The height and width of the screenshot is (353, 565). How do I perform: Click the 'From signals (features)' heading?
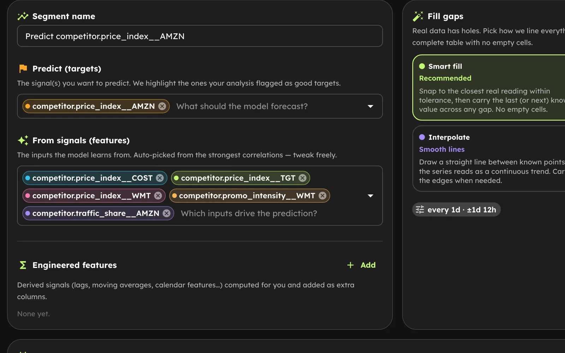point(81,140)
